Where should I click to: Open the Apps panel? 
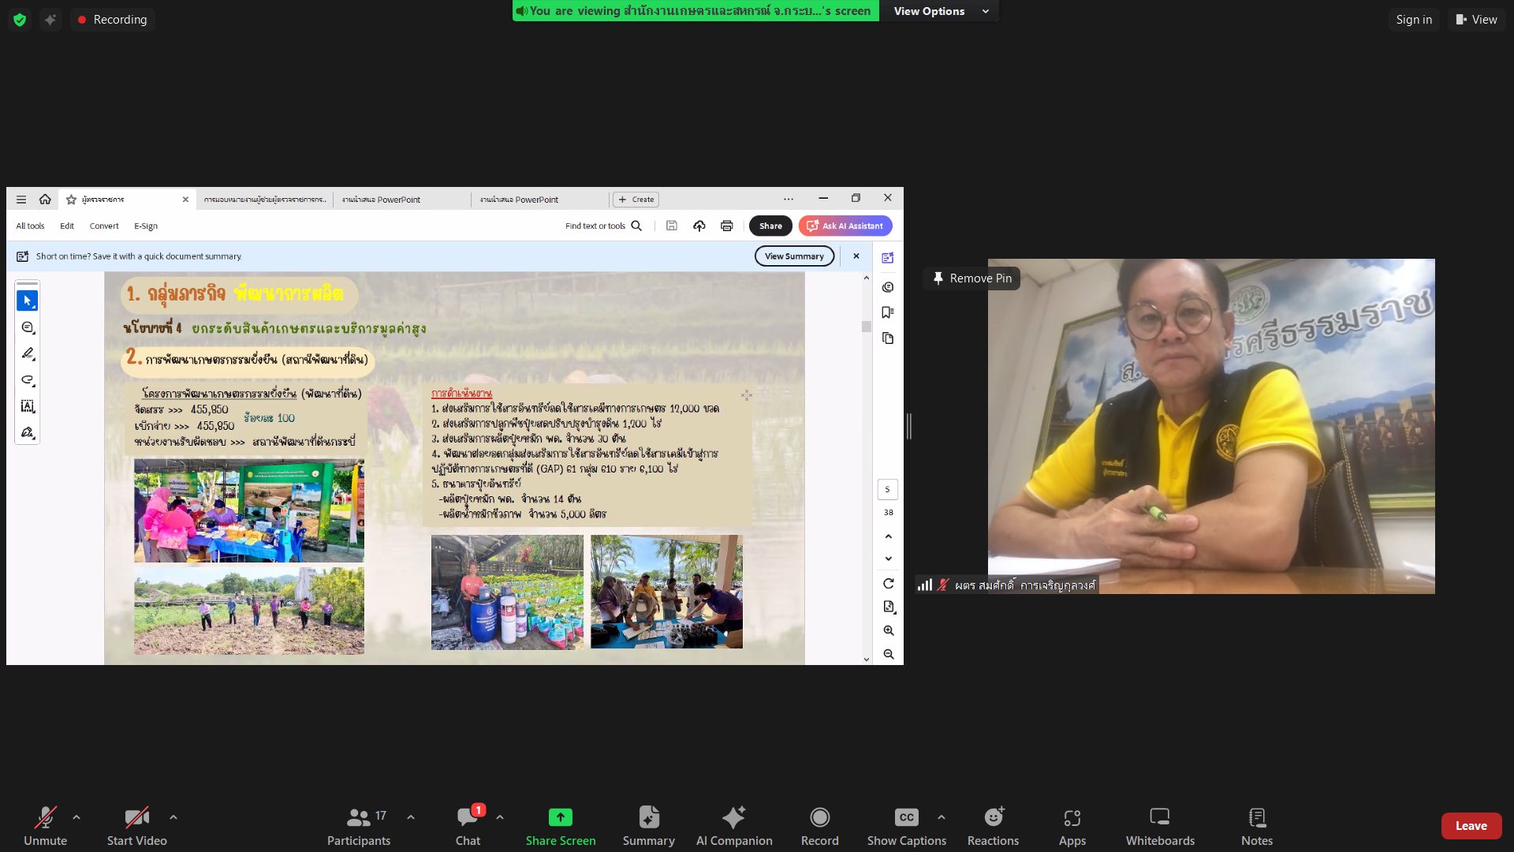click(x=1072, y=825)
